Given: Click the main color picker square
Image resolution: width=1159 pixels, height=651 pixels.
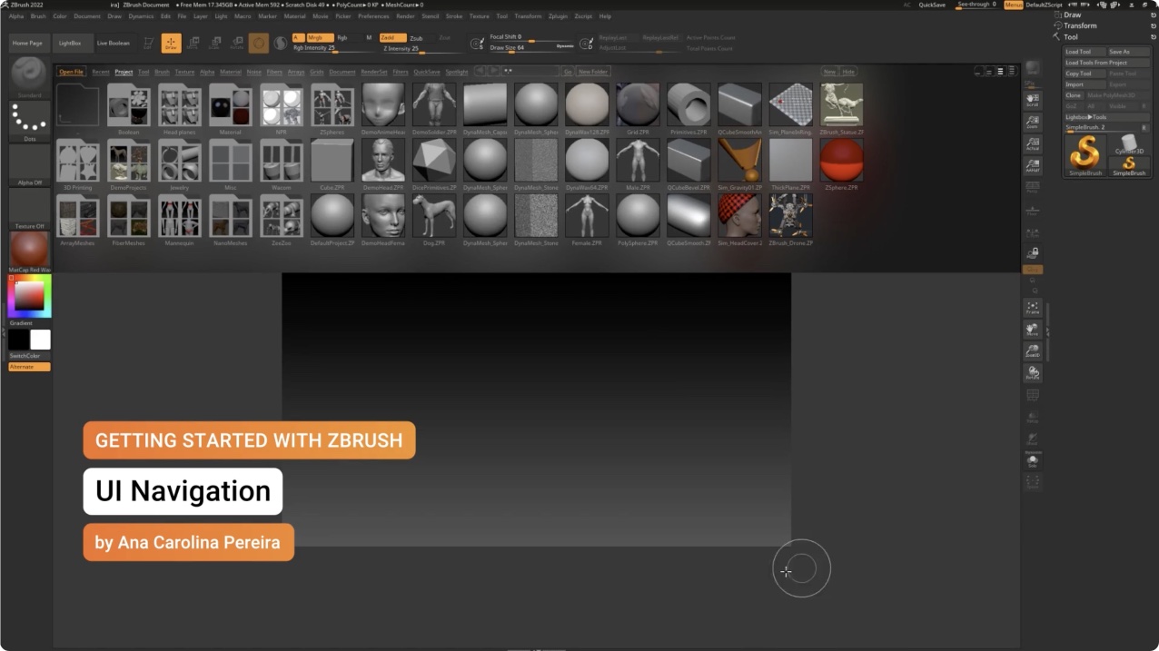Looking at the screenshot, I should pos(30,296).
